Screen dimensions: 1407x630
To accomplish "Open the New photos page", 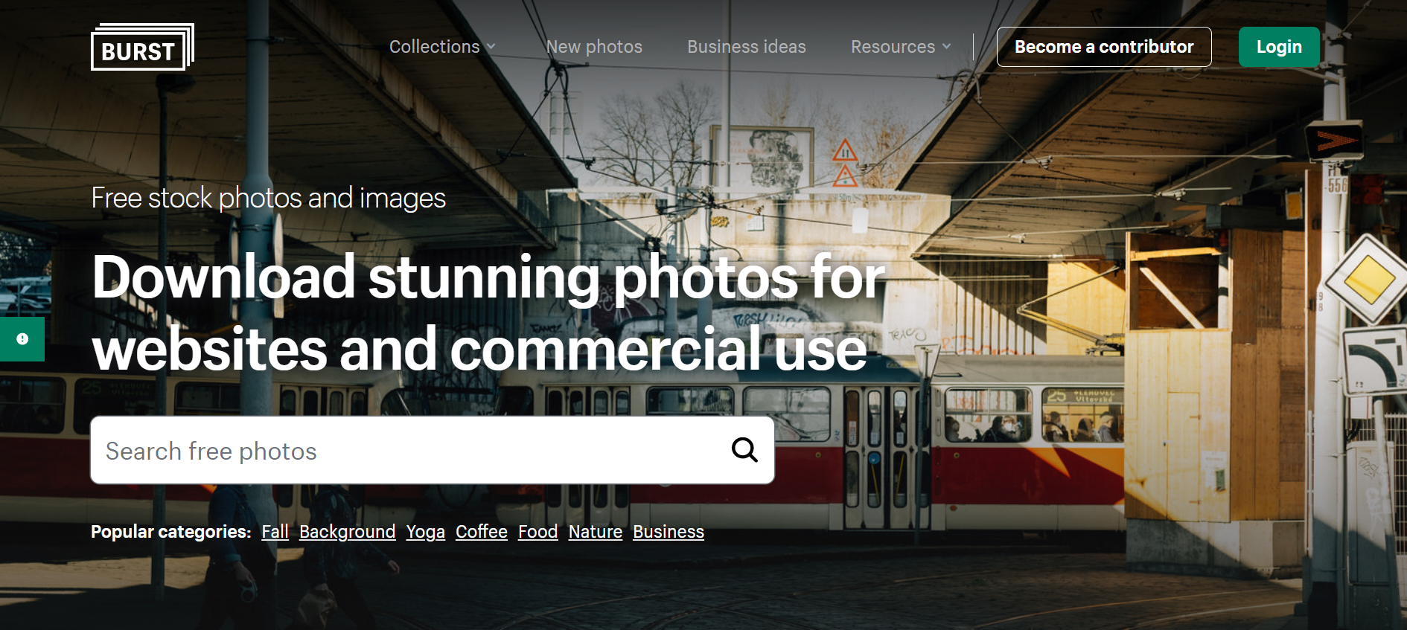I will (x=594, y=47).
